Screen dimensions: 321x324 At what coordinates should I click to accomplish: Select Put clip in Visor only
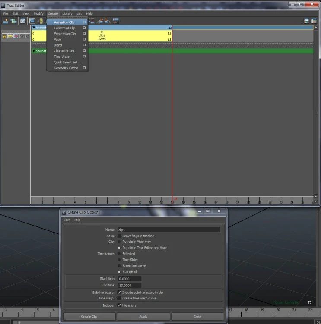pyautogui.click(x=119, y=242)
